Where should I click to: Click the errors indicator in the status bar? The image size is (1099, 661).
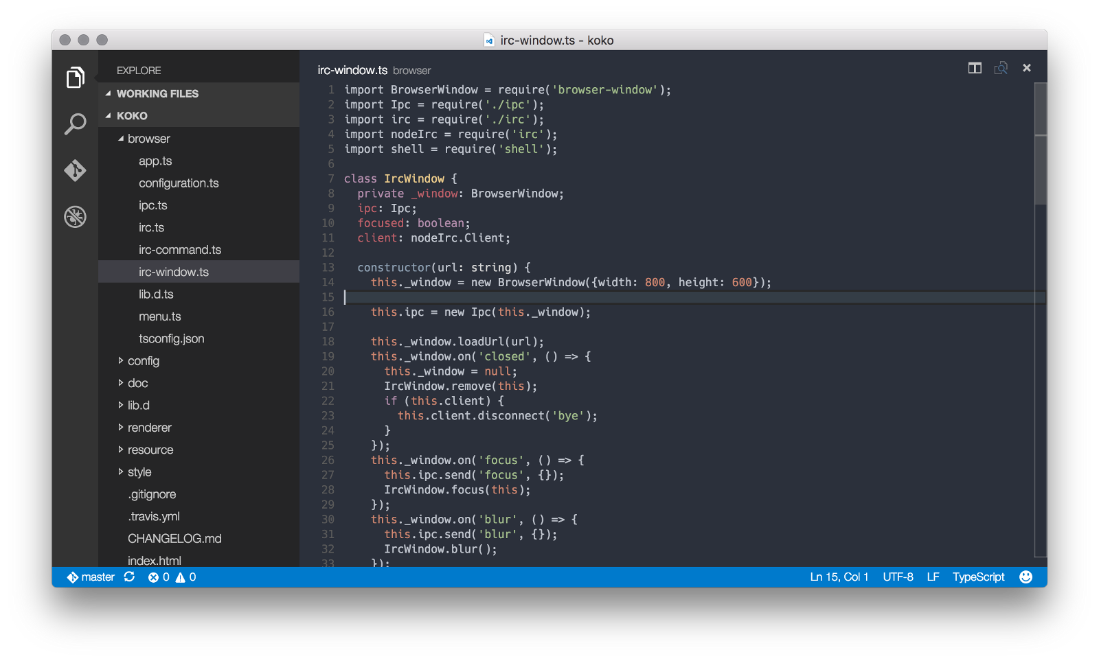click(x=159, y=577)
